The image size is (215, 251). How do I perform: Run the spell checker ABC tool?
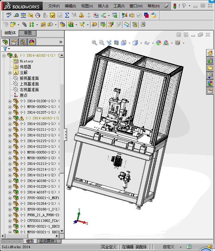[x=9, y=15]
